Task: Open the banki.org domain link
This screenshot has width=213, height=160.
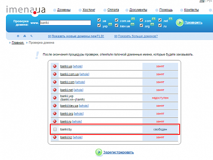Action: tap(66, 114)
